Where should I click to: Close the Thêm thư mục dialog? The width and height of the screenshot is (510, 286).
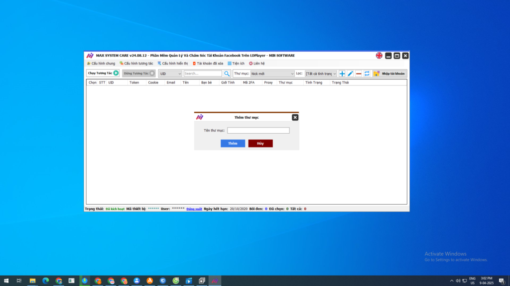tap(295, 117)
